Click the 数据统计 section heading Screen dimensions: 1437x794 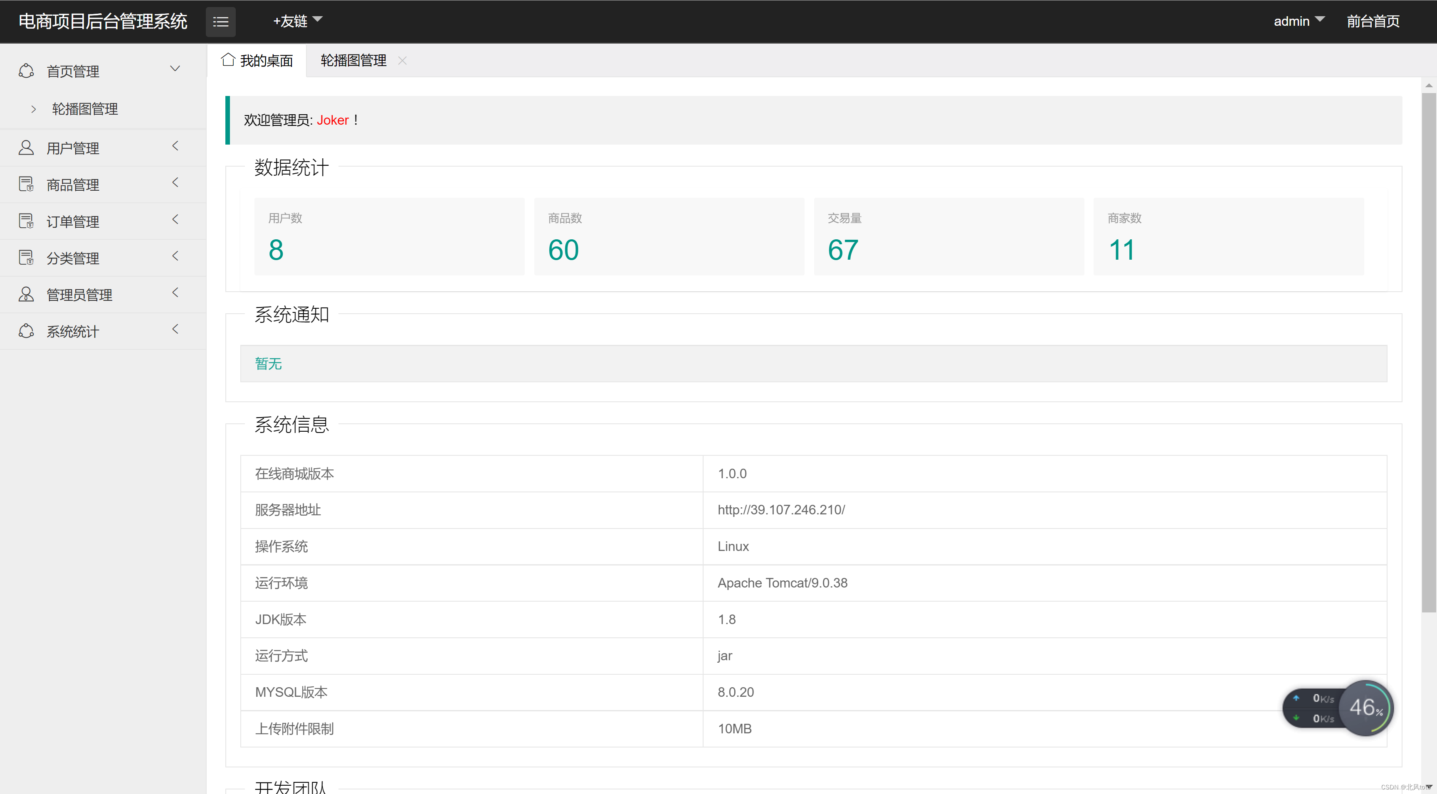point(292,167)
